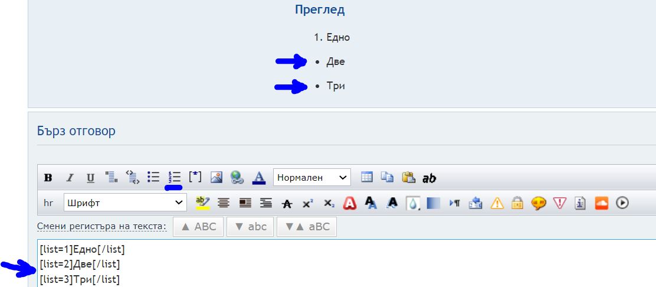Click the bulleted list icon
Screen dimensions: 656x287
153,177
